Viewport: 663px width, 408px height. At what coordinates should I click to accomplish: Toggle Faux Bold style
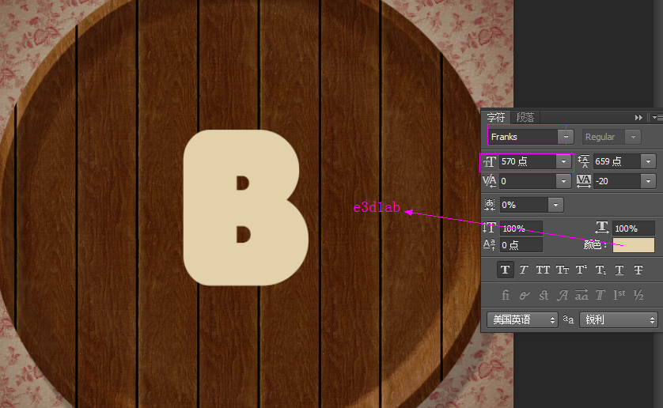(x=505, y=270)
